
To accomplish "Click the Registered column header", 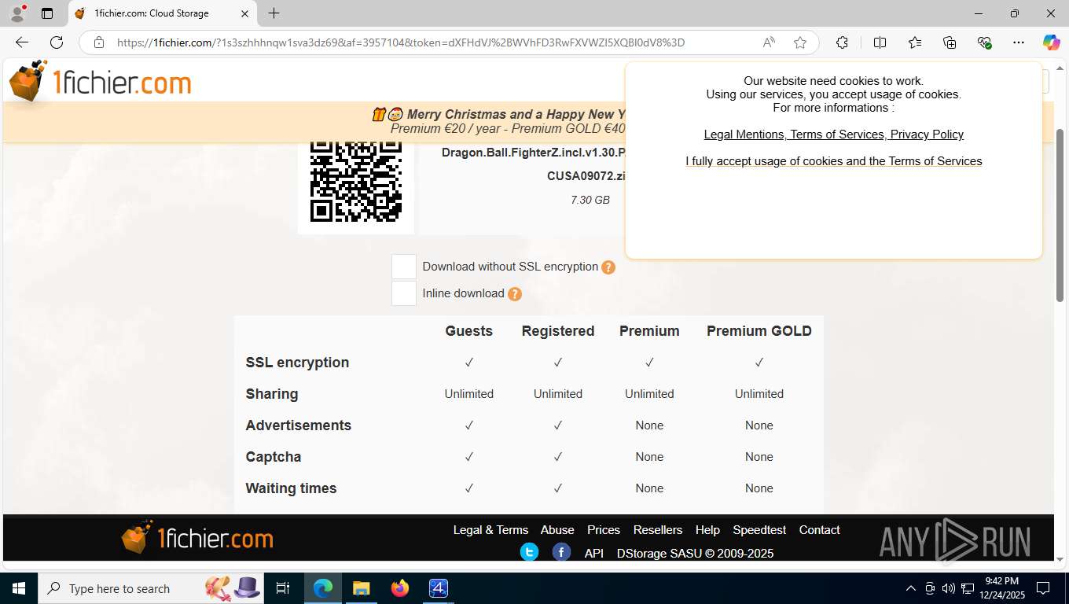I will point(558,331).
